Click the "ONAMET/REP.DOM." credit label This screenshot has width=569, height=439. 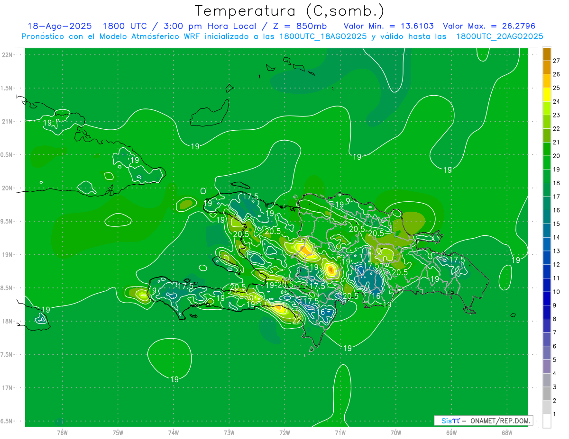click(501, 421)
